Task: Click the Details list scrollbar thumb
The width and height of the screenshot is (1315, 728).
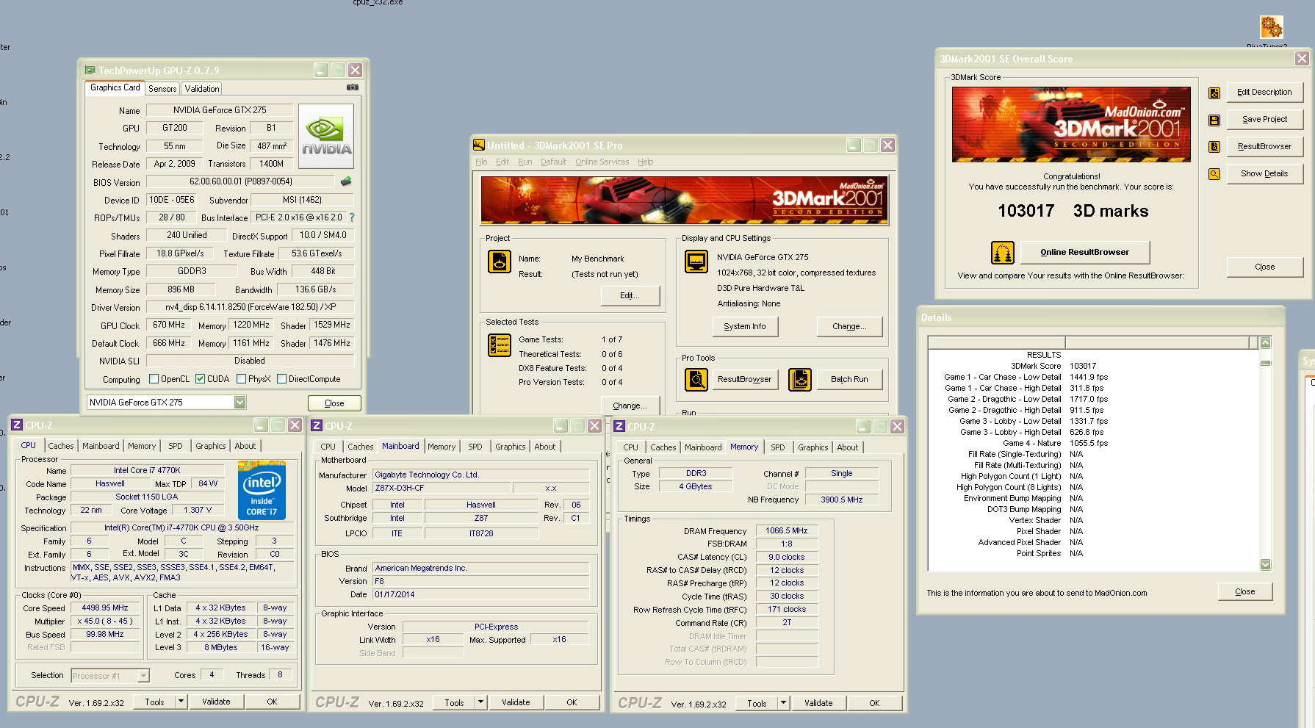Action: [1265, 362]
